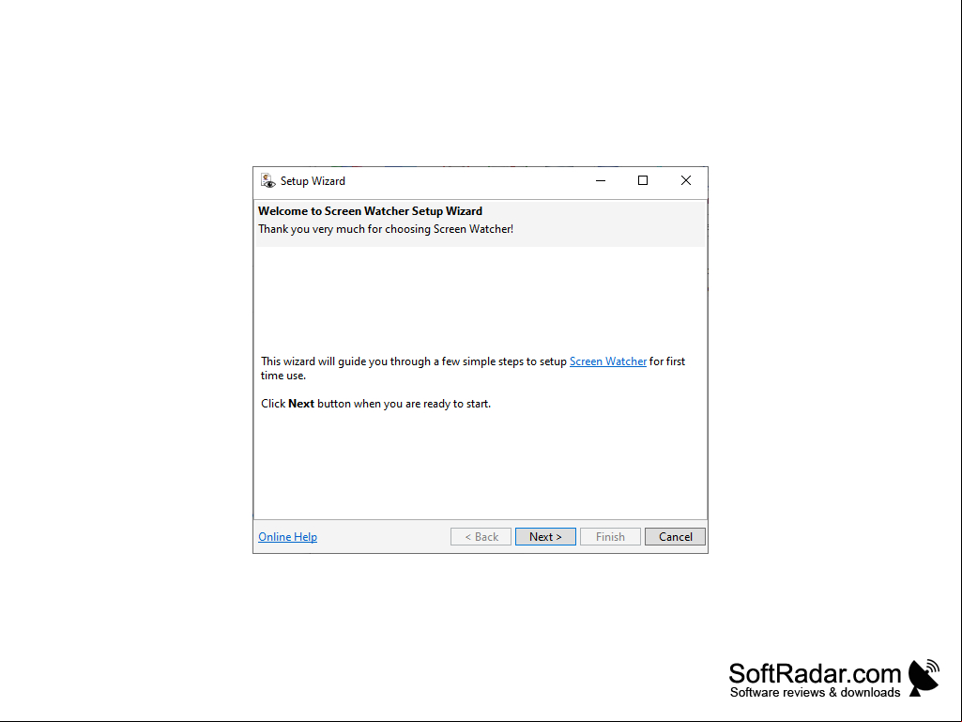Screen dimensions: 962x722
Task: Maximize the Setup Wizard window
Action: (643, 180)
